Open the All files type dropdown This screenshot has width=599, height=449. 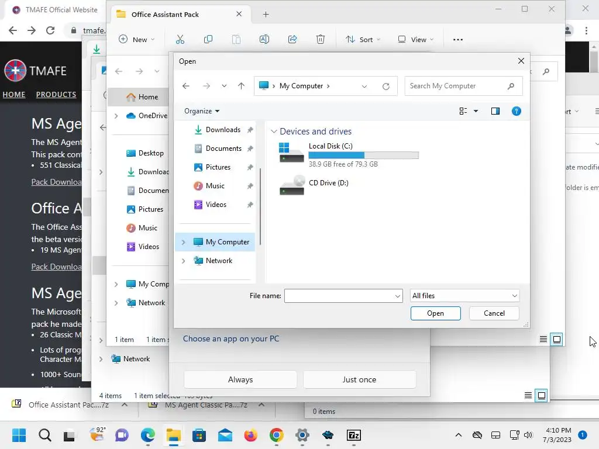coord(464,295)
